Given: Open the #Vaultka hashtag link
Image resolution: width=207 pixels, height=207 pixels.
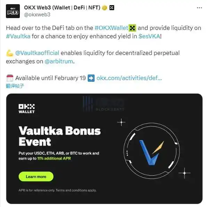Looking at the screenshot, I should [x=18, y=36].
